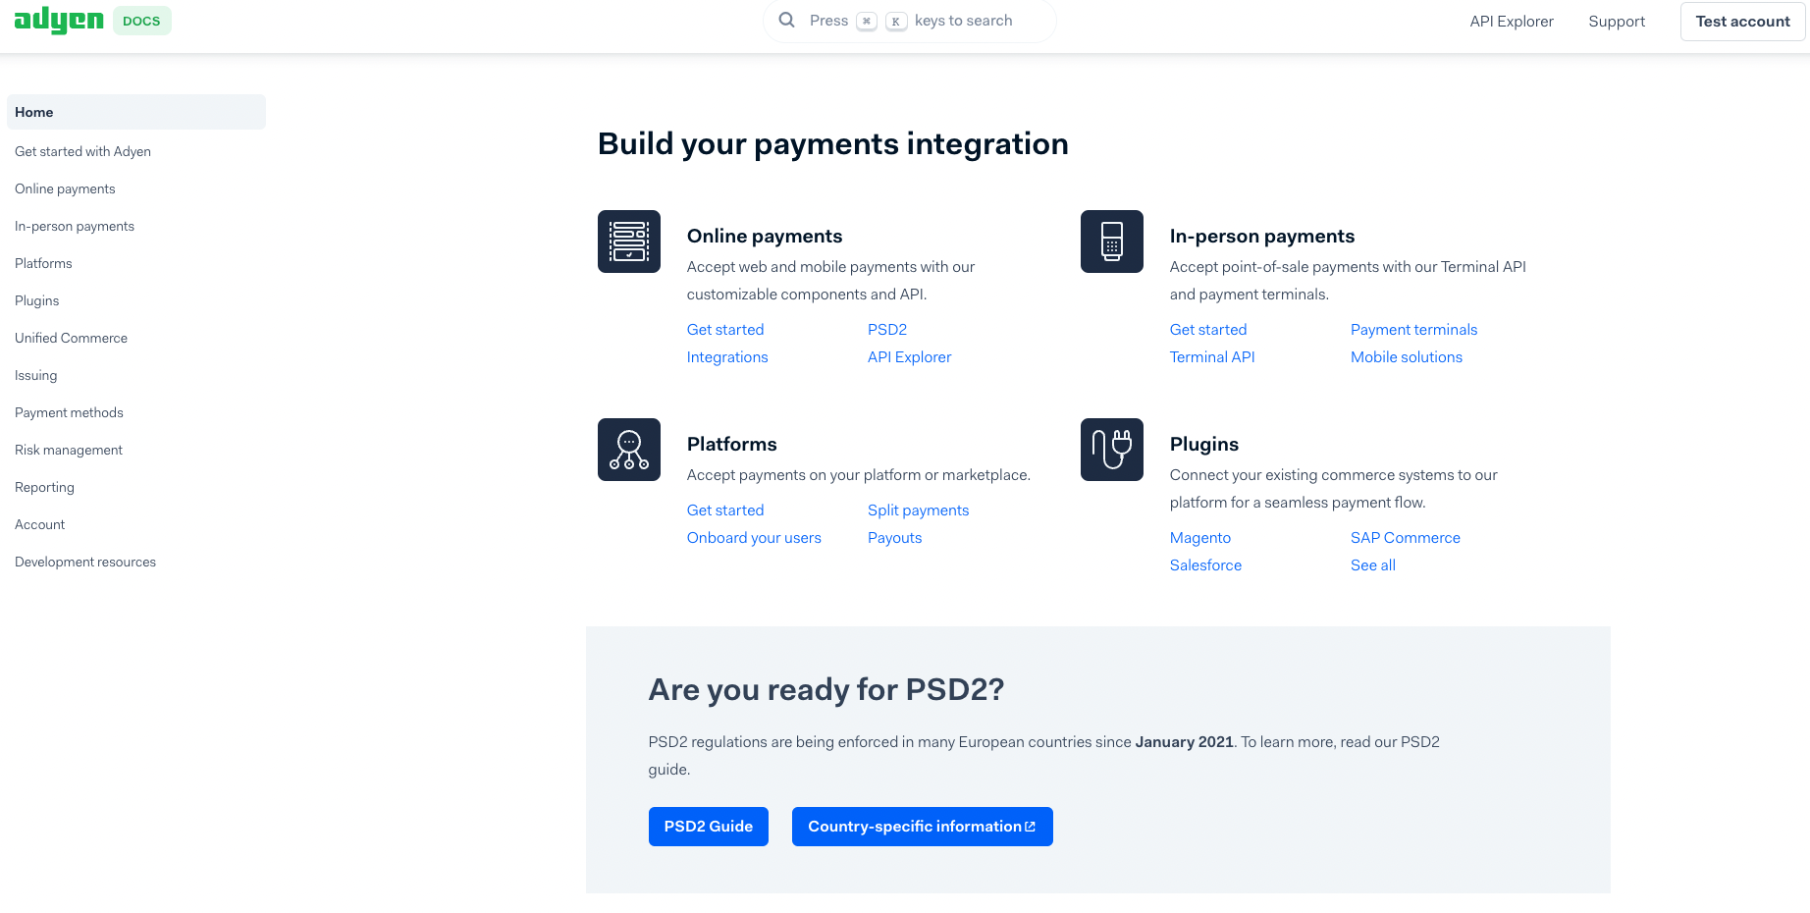Open the API Explorer in the header

pyautogui.click(x=1511, y=21)
